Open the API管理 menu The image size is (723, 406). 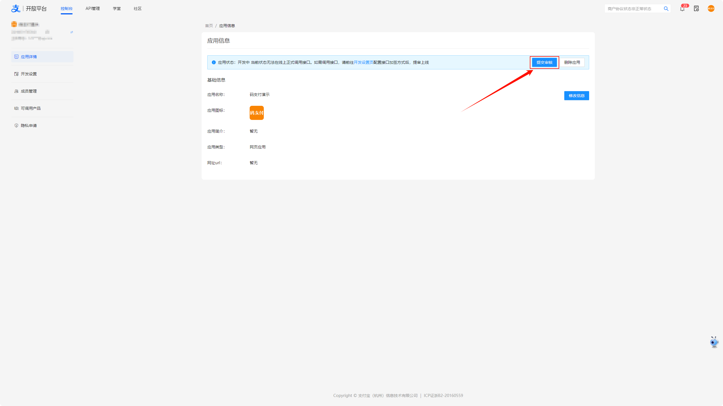tap(93, 8)
